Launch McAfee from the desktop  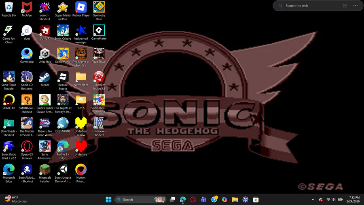(27, 9)
